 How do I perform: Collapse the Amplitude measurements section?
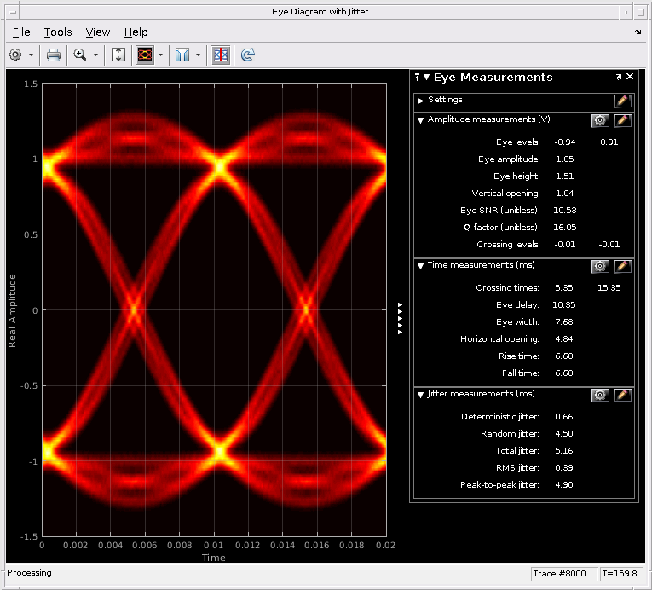click(421, 120)
